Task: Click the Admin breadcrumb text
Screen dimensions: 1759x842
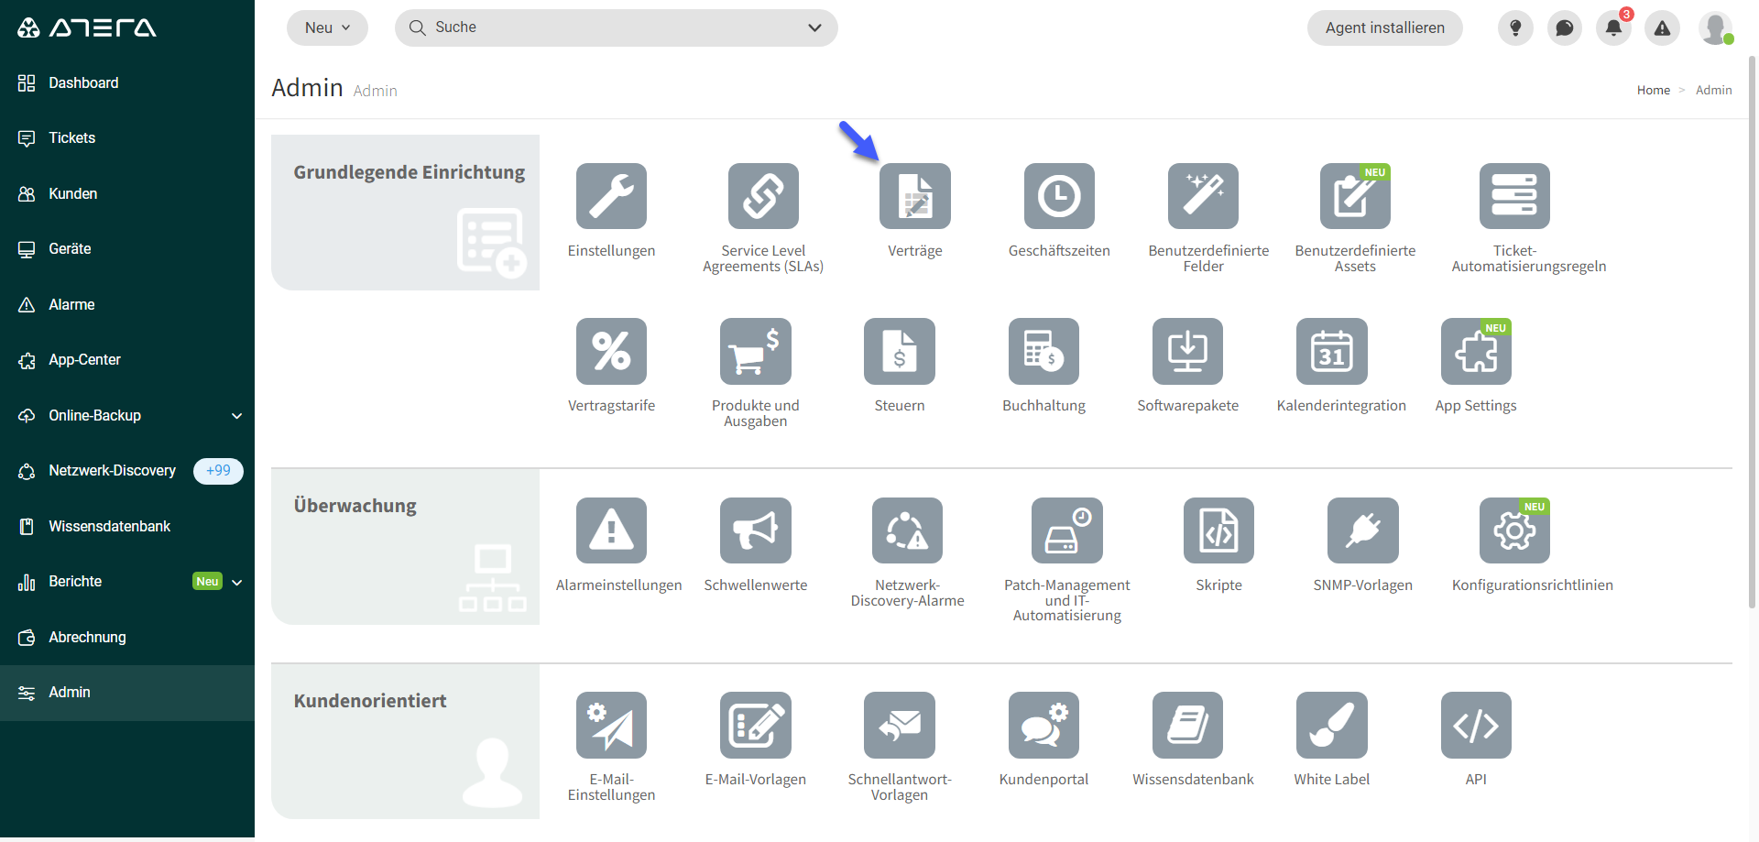Action: [x=1713, y=90]
